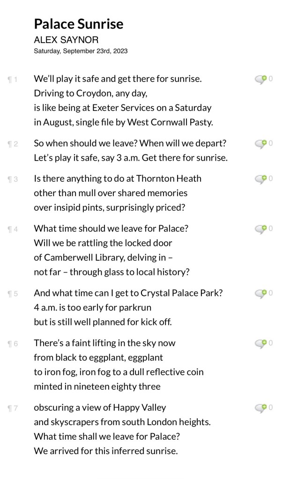Click the paragraph 1 pilcrow marker

[12, 80]
